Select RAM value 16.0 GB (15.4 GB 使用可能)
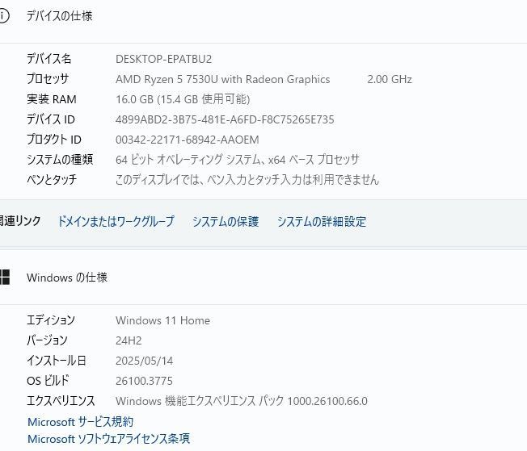This screenshot has height=451, width=527. click(x=183, y=99)
